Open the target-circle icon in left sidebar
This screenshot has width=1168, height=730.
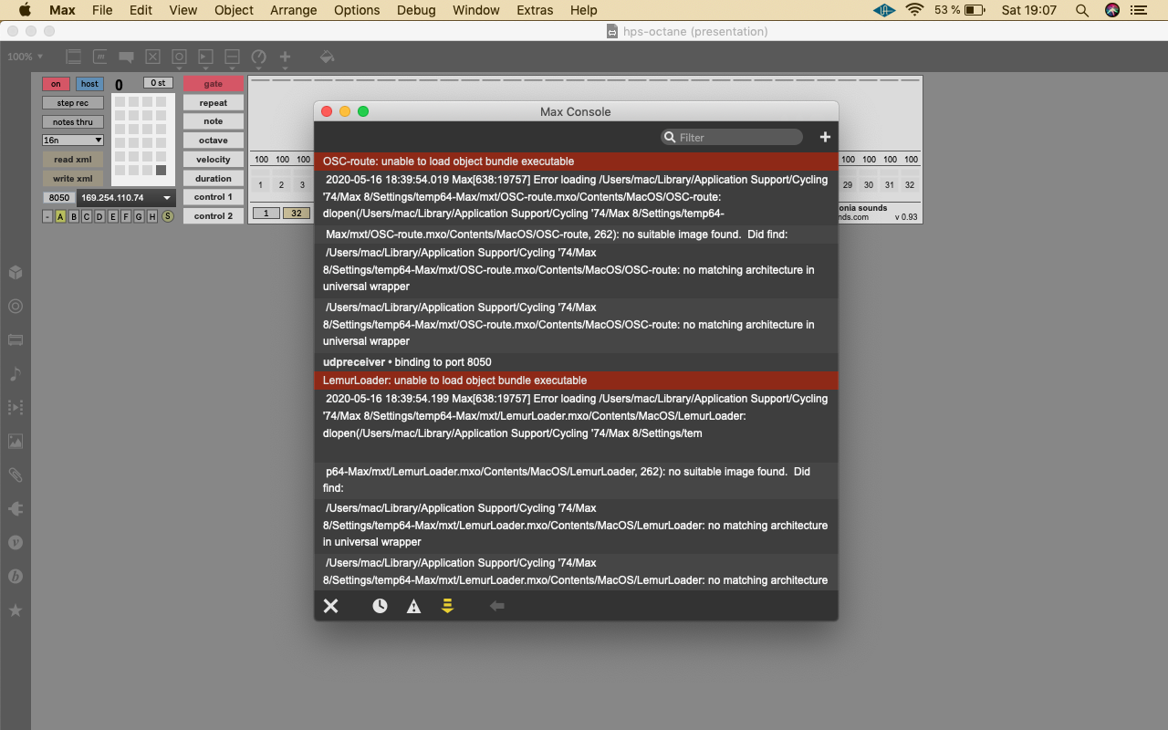coord(16,307)
